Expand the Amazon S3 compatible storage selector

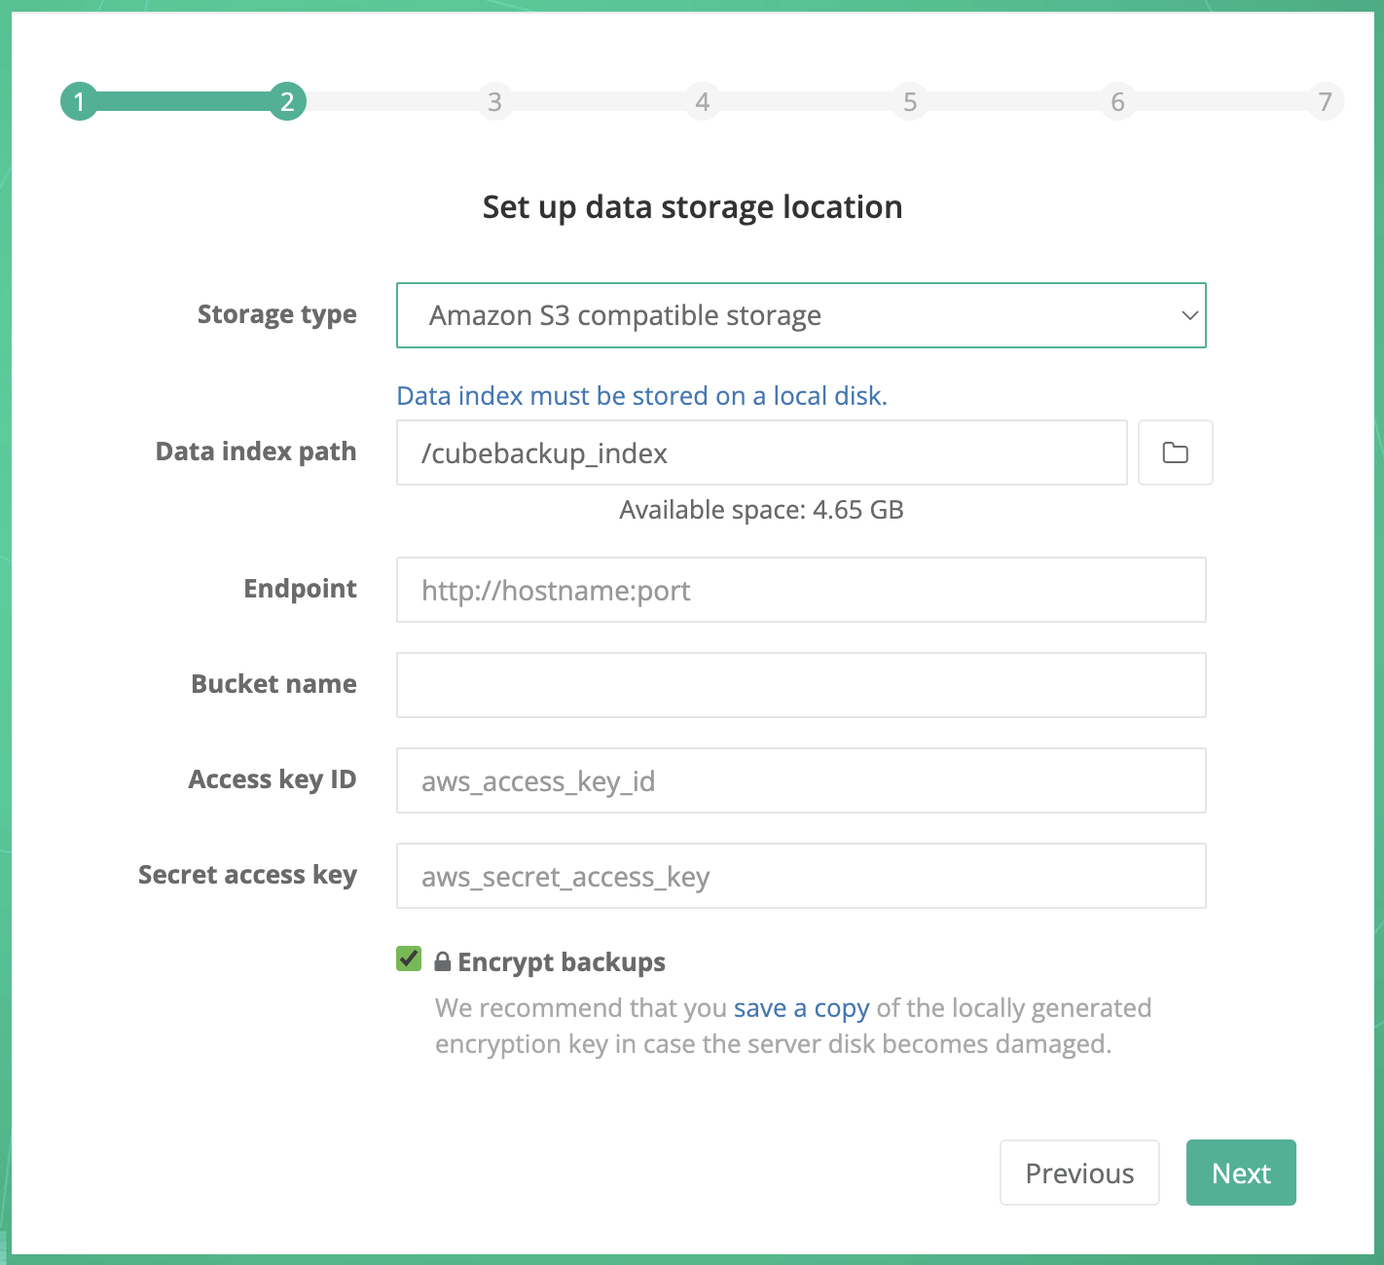[x=800, y=315]
